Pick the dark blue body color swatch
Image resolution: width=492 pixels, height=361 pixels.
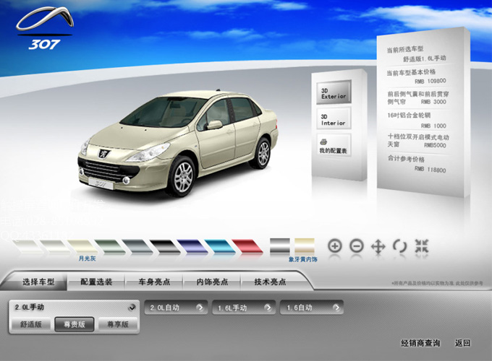[x=192, y=246]
